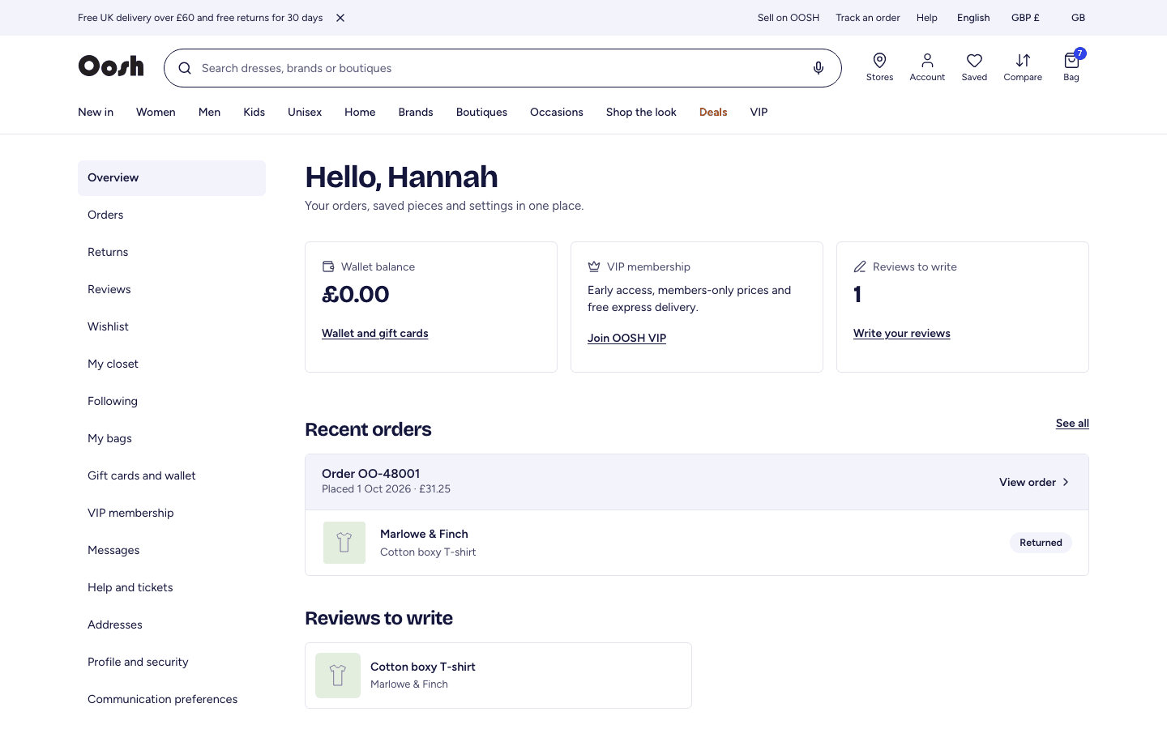Select Communication preferences in sidebar
Screen dimensions: 1167x729
(172, 700)
